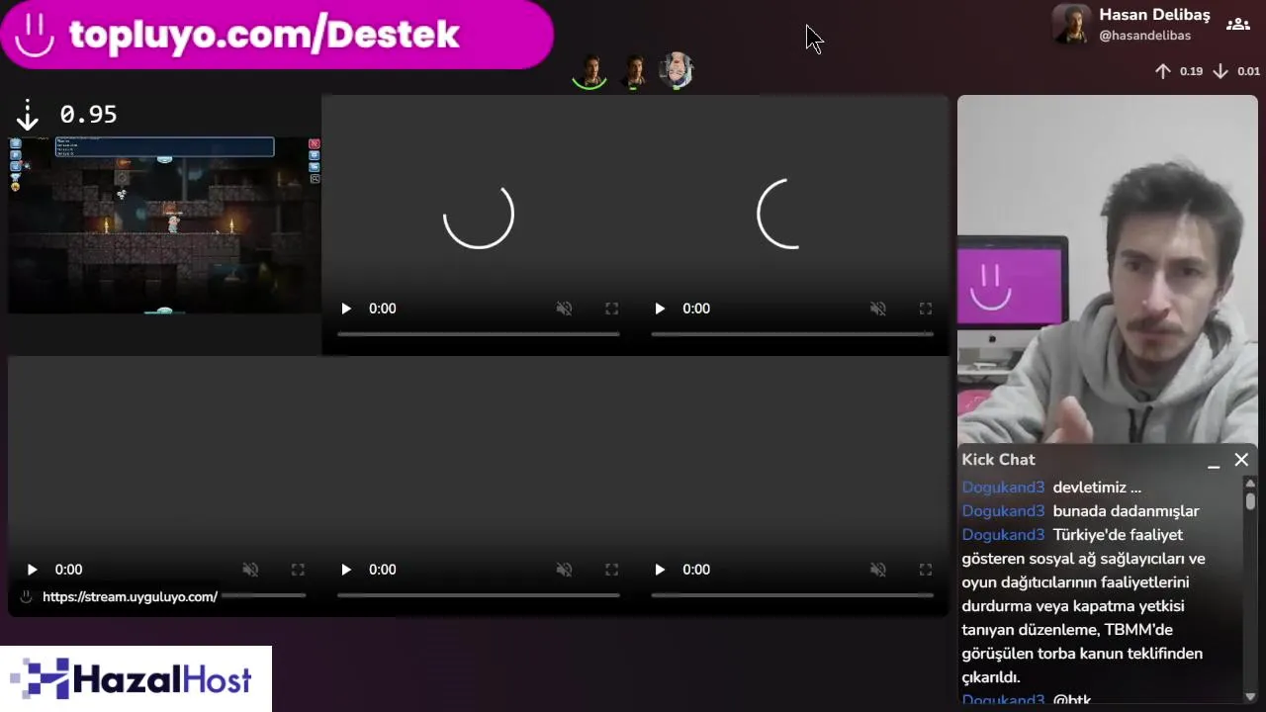This screenshot has width=1266, height=712.
Task: Select the second participant avatar at top center
Action: pos(634,71)
